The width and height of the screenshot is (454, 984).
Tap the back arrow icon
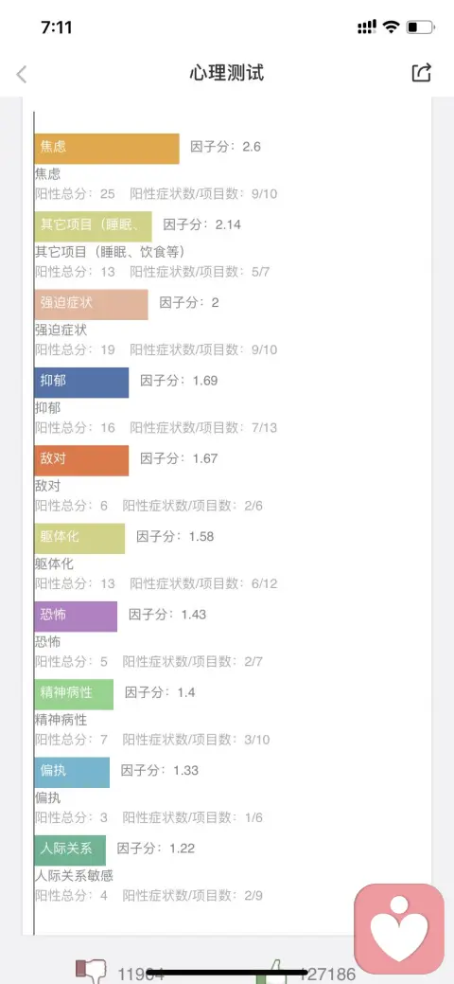pos(22,74)
